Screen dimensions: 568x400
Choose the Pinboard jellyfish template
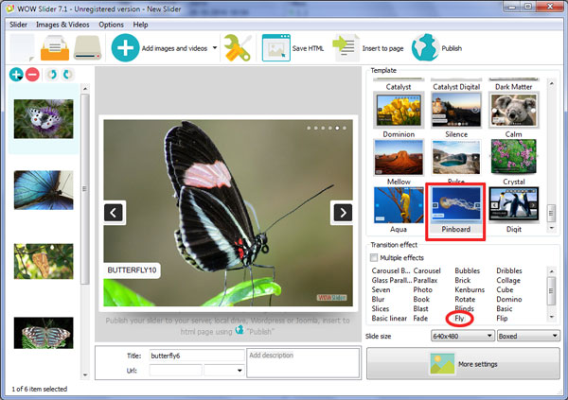(456, 205)
